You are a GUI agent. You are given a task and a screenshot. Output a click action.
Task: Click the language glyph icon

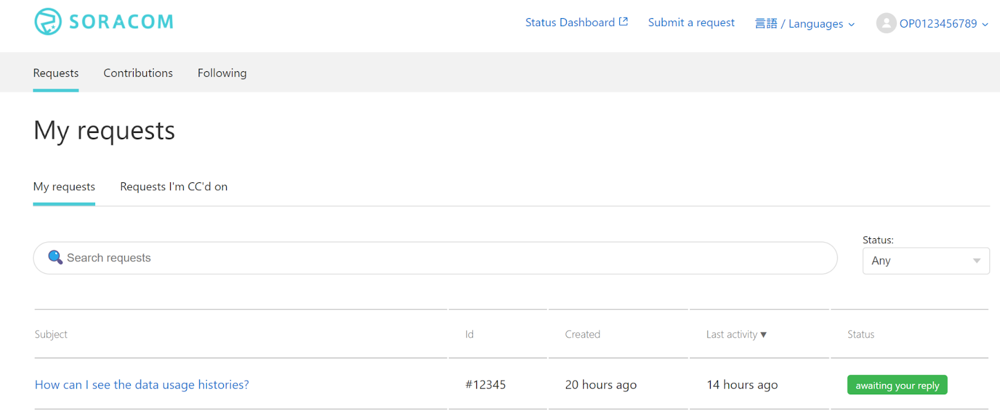(x=766, y=24)
